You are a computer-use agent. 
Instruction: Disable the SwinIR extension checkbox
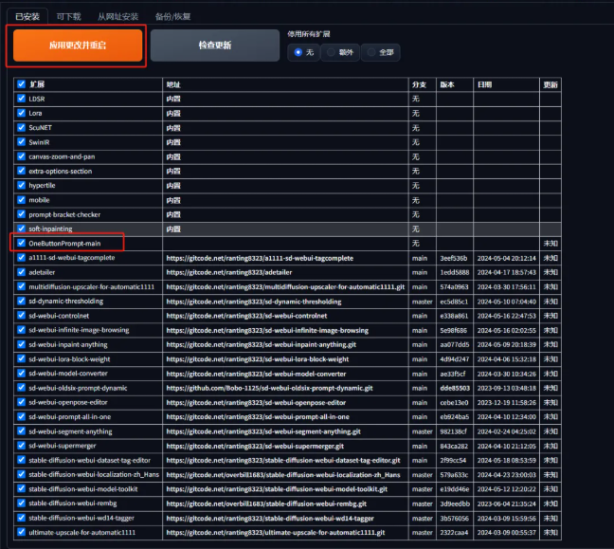coord(21,142)
